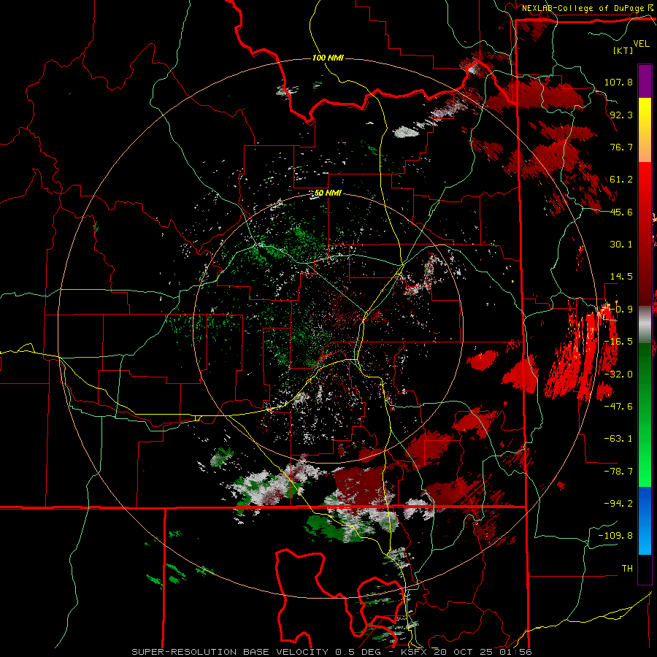Viewport: 657px width, 657px height.
Task: Click the 107.8 velocity legend value
Action: coord(618,82)
